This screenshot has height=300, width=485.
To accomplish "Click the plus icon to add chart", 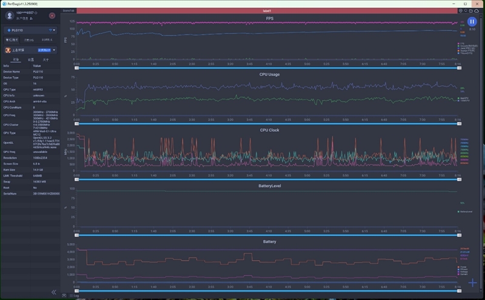I will tap(473, 283).
